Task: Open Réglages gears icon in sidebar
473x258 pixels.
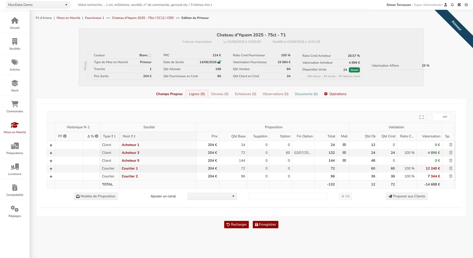Action: click(15, 209)
